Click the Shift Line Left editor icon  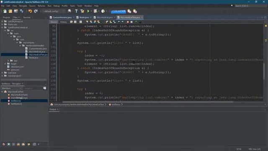[119, 22]
